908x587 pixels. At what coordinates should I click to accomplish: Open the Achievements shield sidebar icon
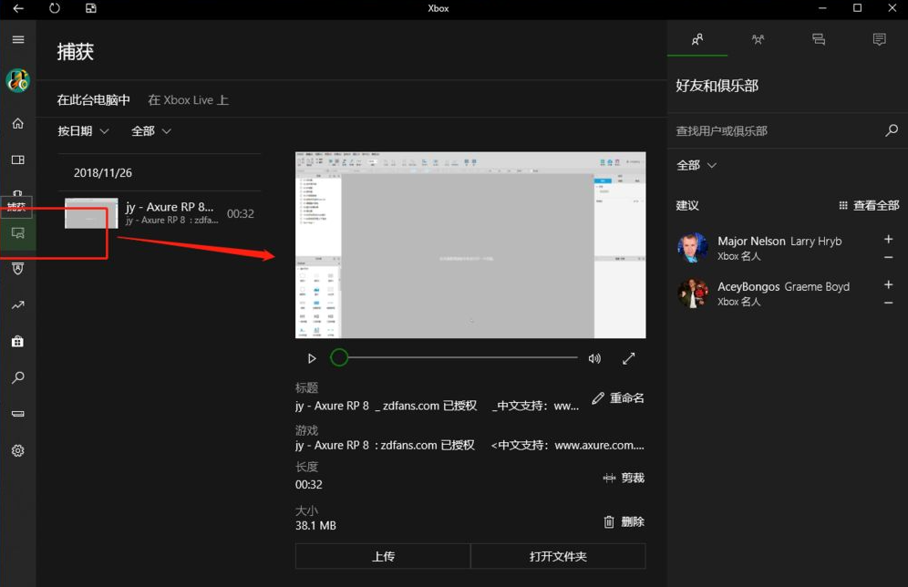tap(17, 269)
